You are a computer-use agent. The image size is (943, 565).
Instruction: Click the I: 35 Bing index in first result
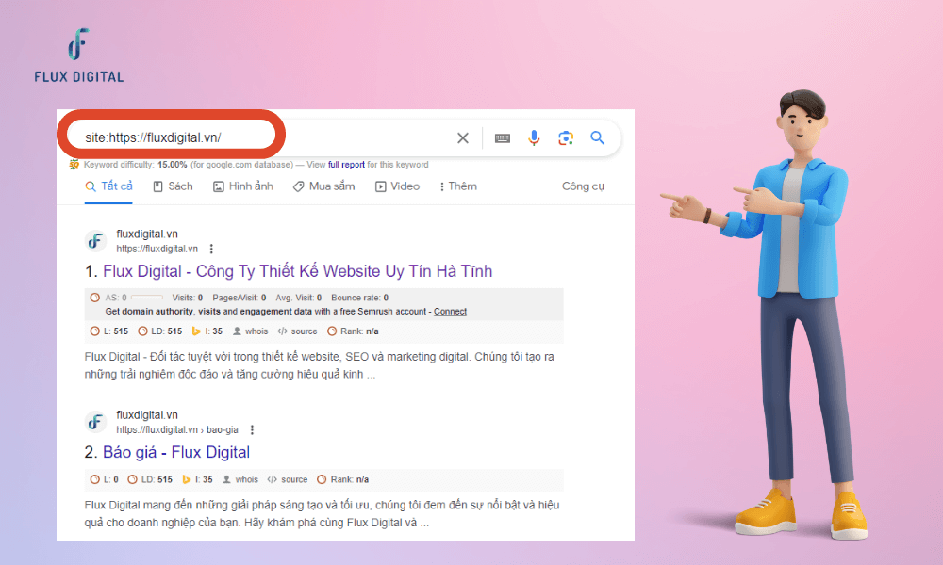point(207,331)
